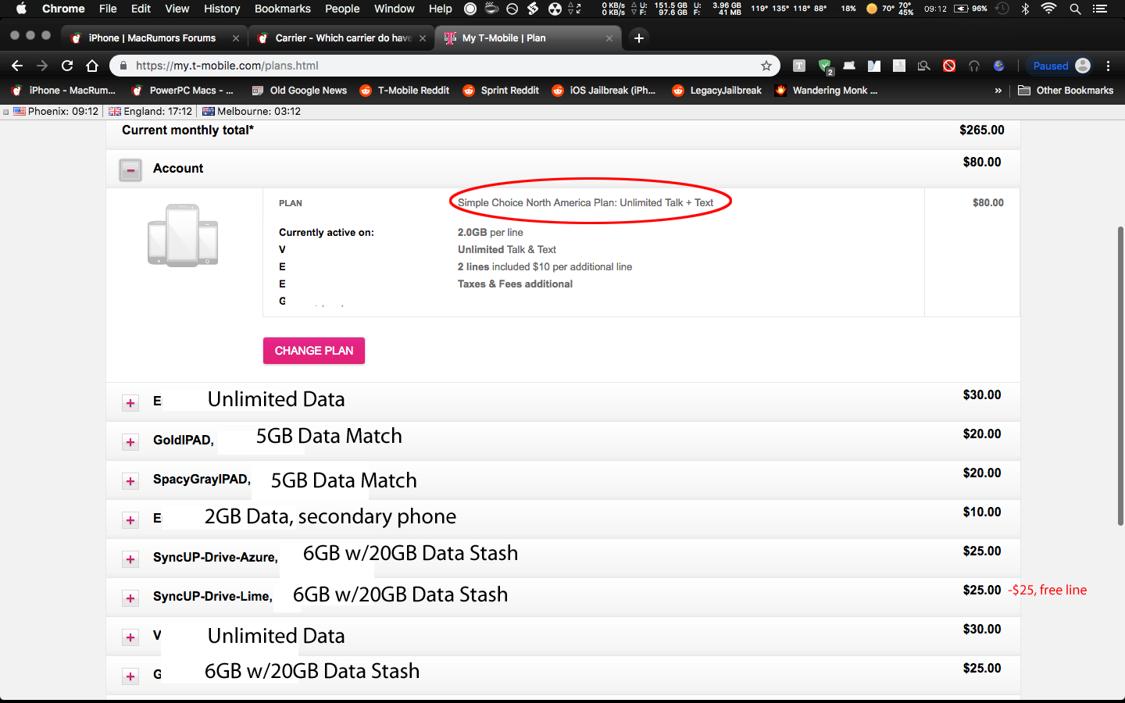Open the battery status at 96%

tap(970, 9)
